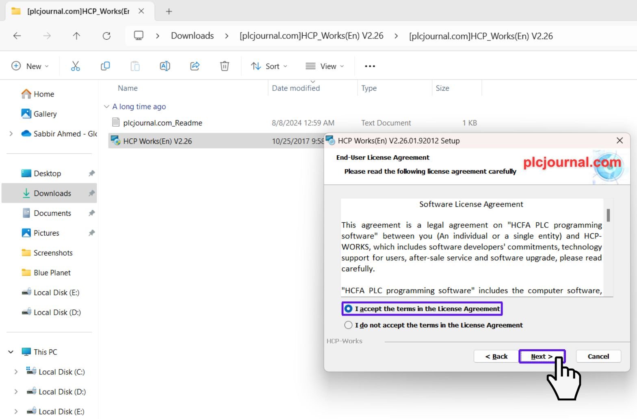Open the See more ellipsis menu
The image size is (637, 419).
coord(370,66)
